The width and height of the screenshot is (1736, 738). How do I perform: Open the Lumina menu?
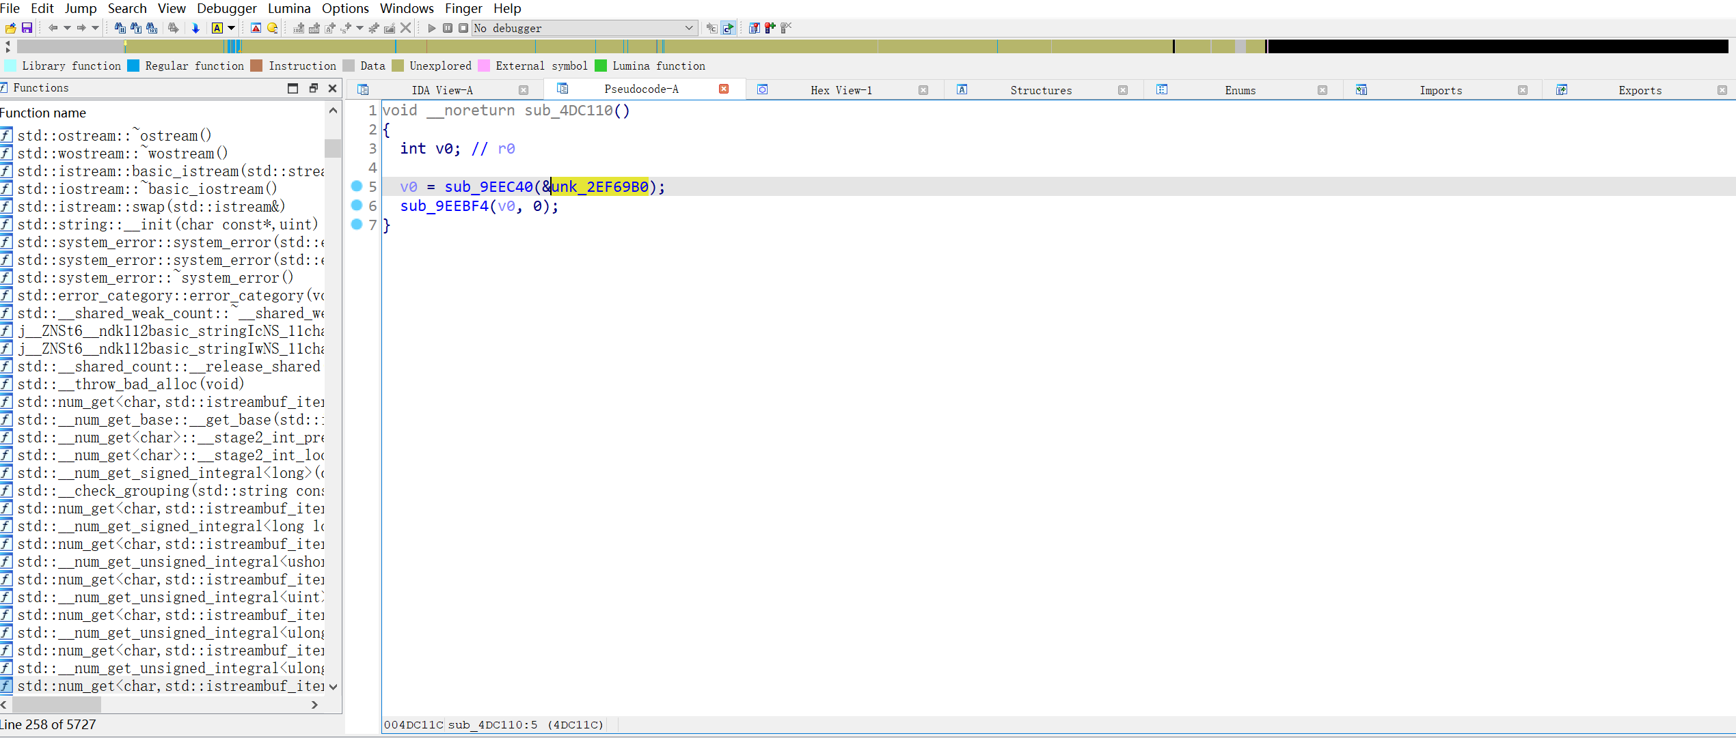click(x=289, y=8)
